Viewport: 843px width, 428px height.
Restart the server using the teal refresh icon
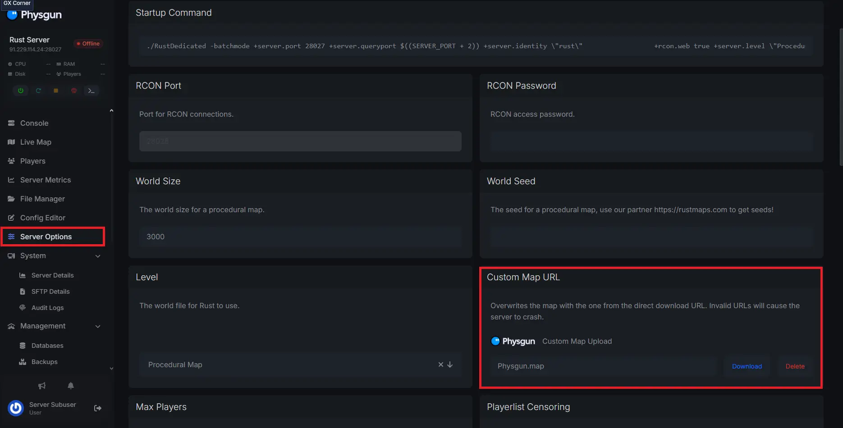click(38, 91)
